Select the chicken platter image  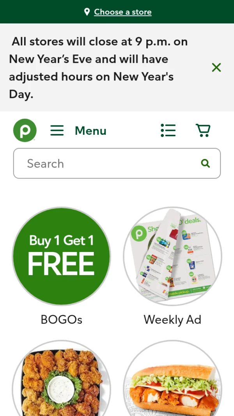tap(61, 381)
